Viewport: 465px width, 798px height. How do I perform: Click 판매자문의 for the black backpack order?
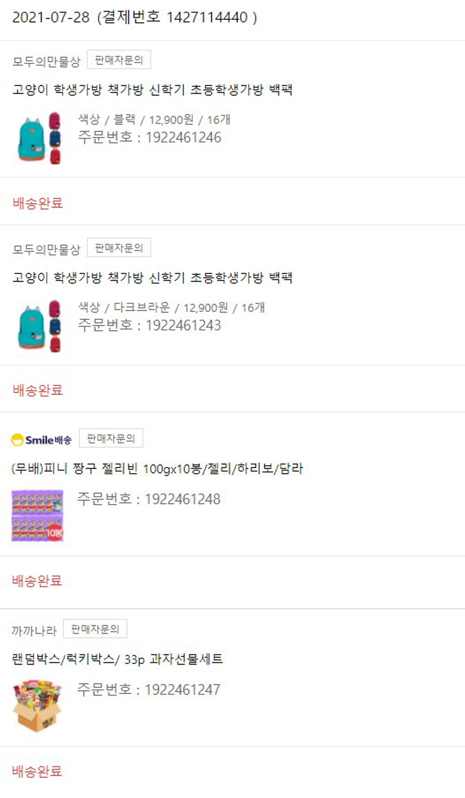click(119, 60)
